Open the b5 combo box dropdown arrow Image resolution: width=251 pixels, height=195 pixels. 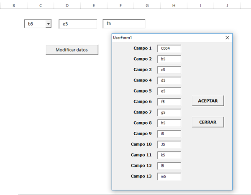[48, 24]
